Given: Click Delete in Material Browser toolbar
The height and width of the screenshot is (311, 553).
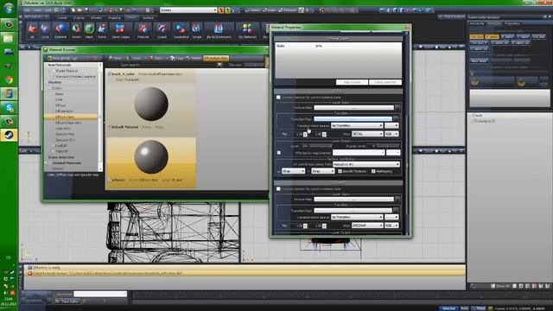Looking at the screenshot, I should 194,58.
